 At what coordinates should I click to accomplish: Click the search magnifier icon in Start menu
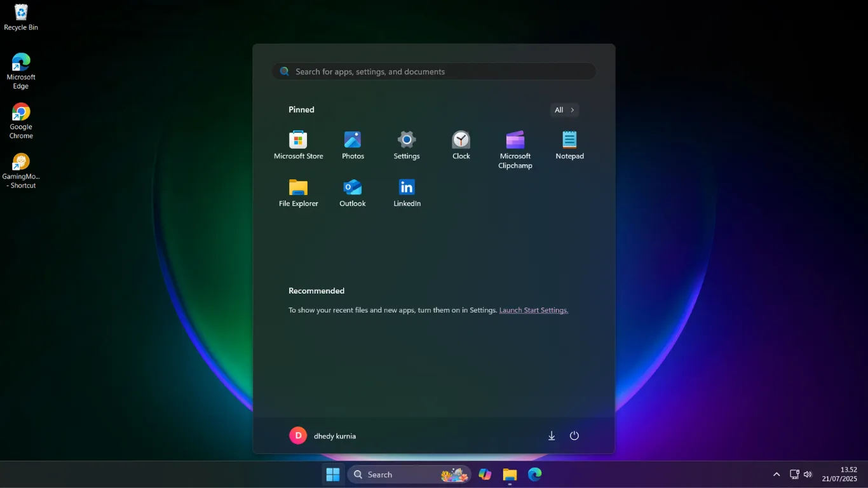pos(285,72)
